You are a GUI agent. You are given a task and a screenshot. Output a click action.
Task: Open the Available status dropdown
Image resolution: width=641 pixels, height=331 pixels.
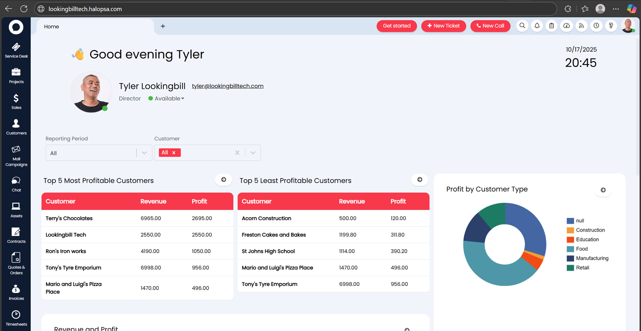point(167,99)
